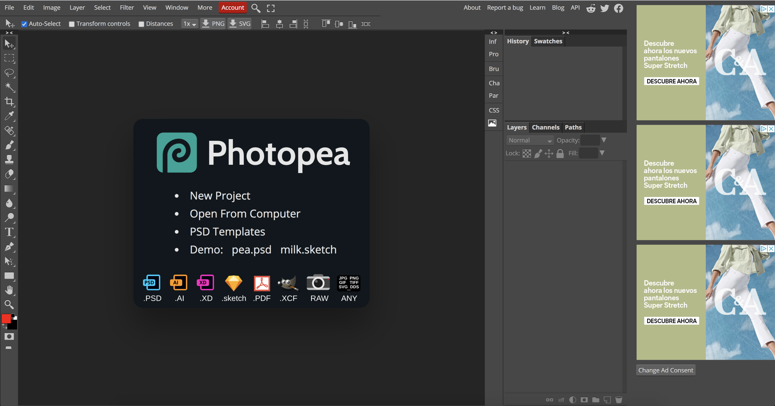This screenshot has height=406, width=775.
Task: Open the 1x export scale dropdown
Action: point(189,24)
